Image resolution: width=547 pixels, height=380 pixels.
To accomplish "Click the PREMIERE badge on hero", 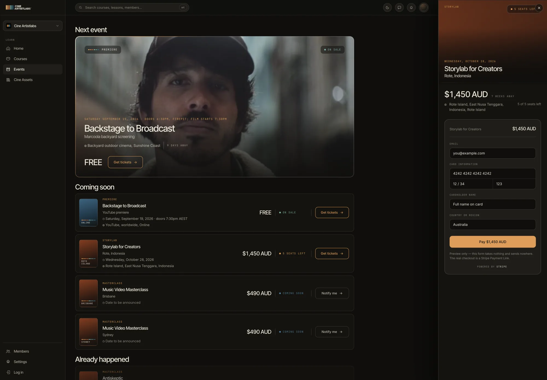I will point(103,50).
